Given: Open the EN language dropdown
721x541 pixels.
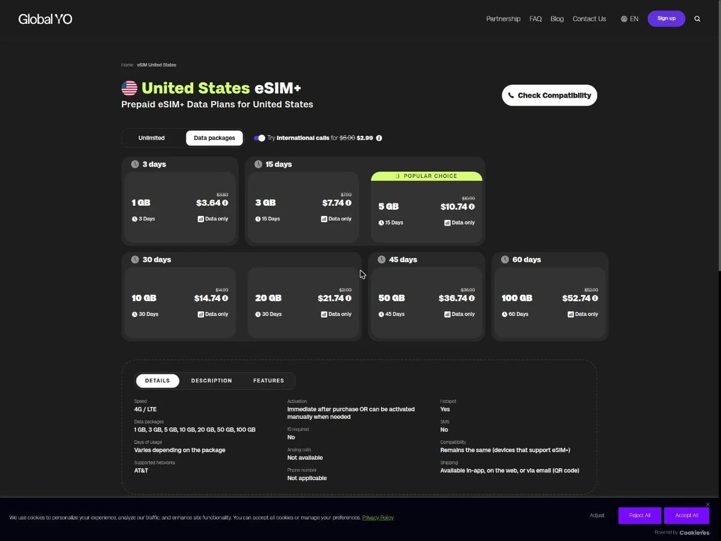Looking at the screenshot, I should pos(630,19).
